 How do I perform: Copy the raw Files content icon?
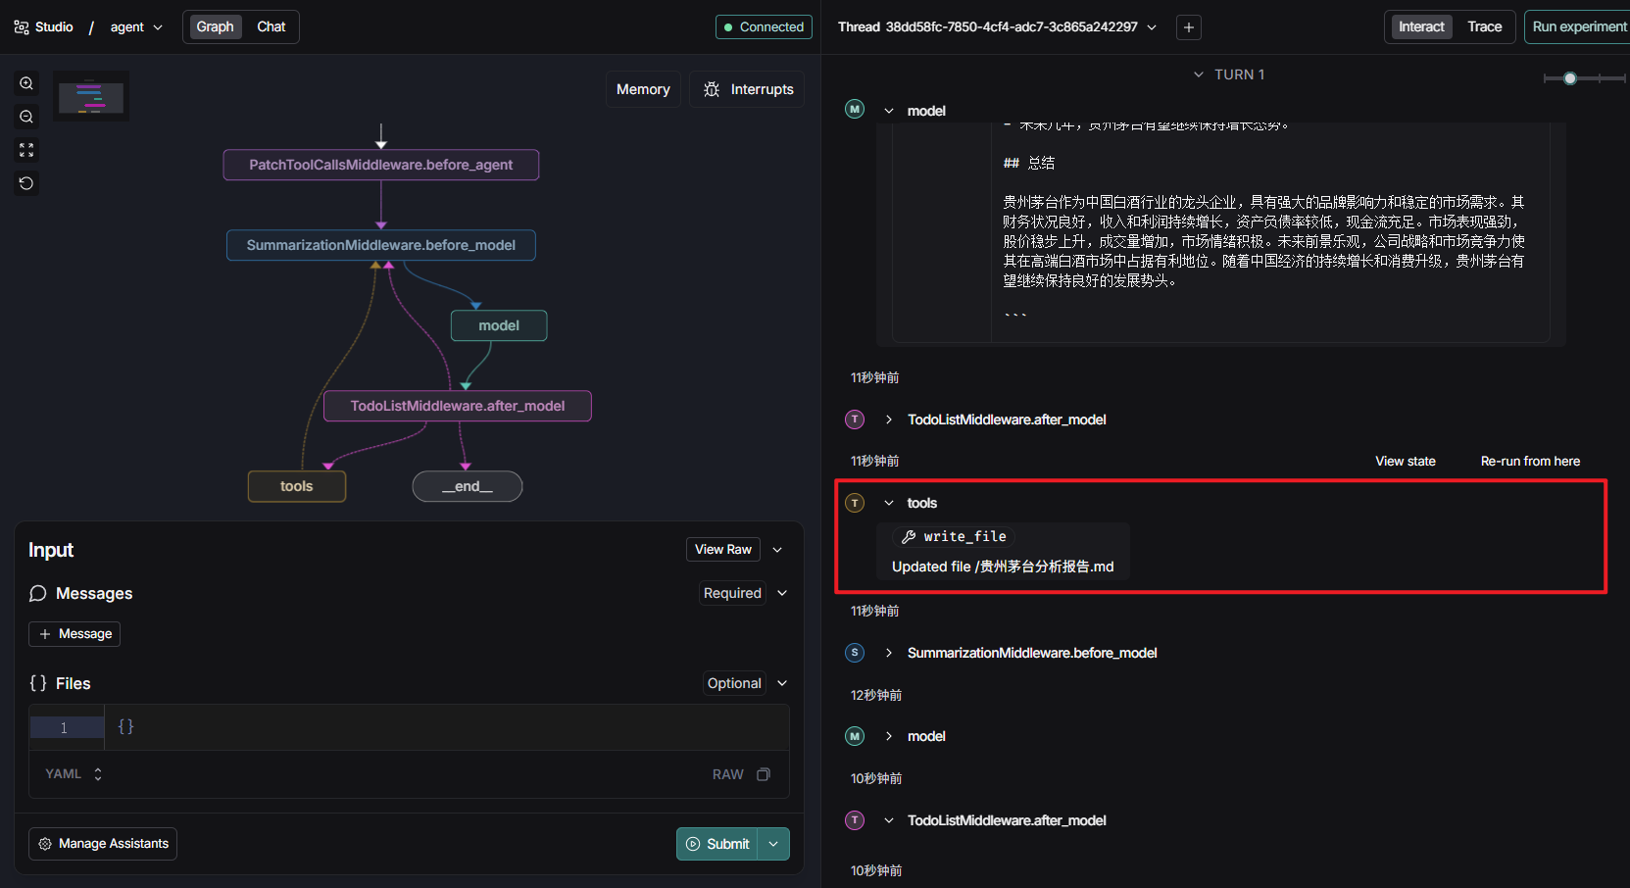[x=764, y=774]
